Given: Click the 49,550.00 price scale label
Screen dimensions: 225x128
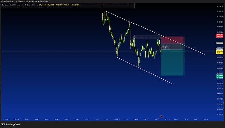Looking at the screenshot, I should point(219,94).
